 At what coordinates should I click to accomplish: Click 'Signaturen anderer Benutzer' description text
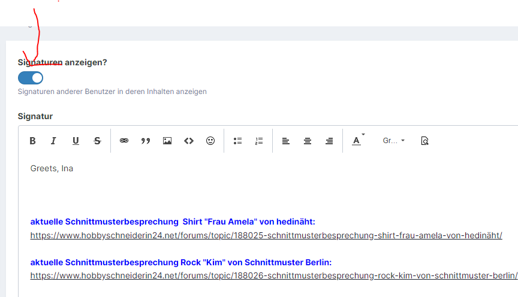112,92
